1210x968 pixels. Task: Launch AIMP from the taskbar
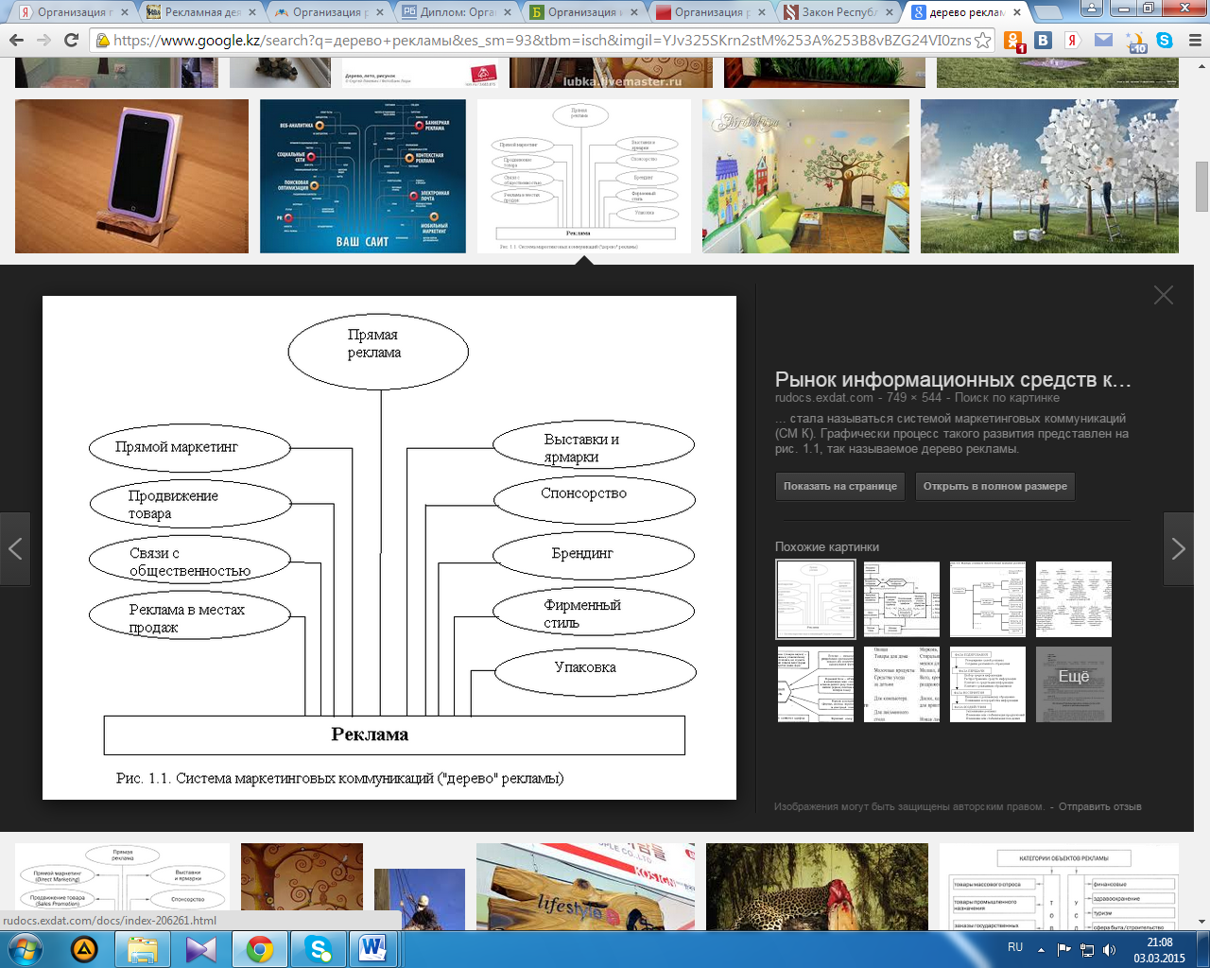(x=84, y=948)
